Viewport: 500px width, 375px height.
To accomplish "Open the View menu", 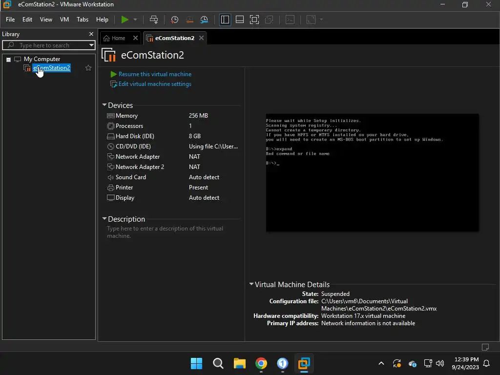I will coord(46,20).
